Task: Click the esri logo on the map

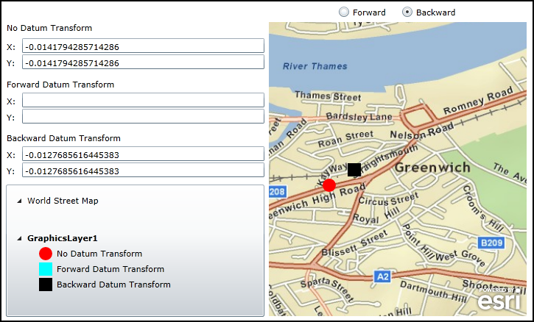Action: pyautogui.click(x=500, y=299)
